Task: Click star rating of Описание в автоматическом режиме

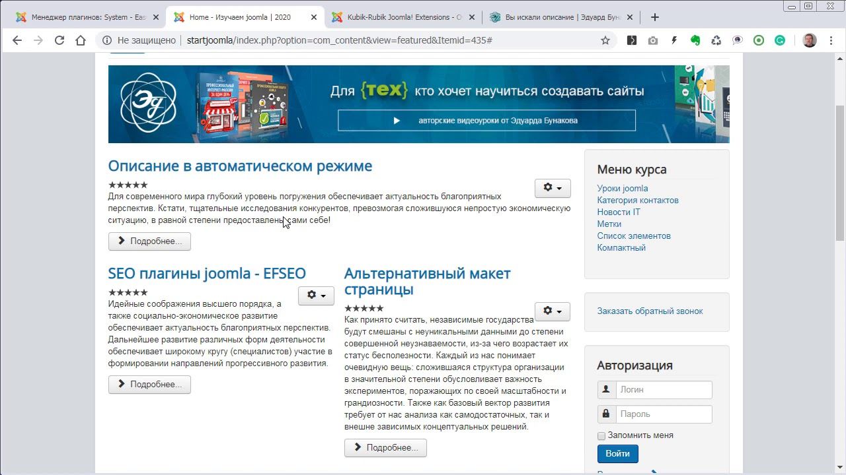Action: (x=128, y=185)
